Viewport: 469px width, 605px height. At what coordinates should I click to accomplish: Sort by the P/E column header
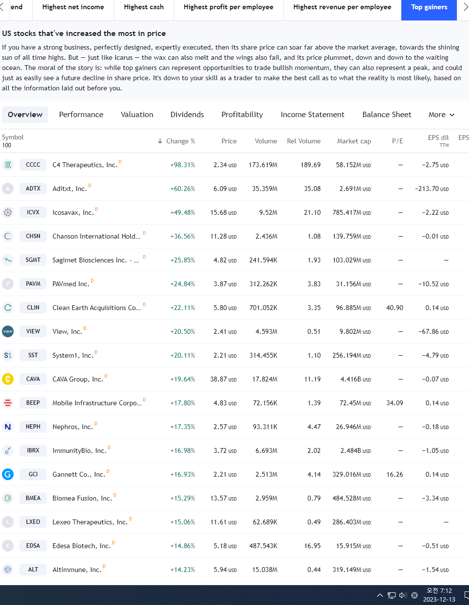[397, 141]
